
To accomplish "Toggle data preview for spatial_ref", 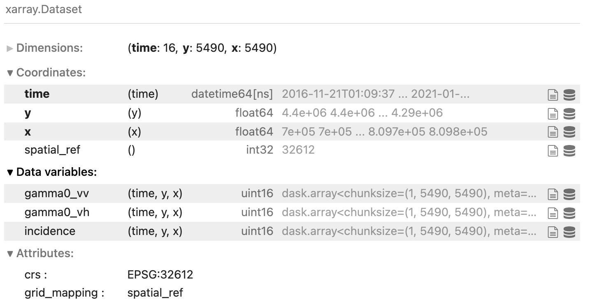I will [569, 150].
